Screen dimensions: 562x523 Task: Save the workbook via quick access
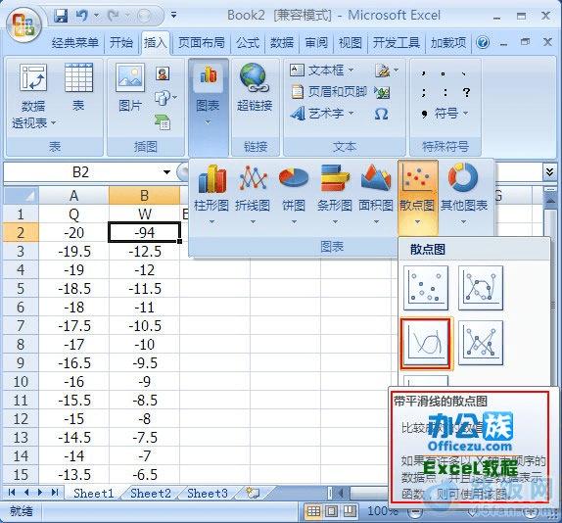(x=61, y=16)
